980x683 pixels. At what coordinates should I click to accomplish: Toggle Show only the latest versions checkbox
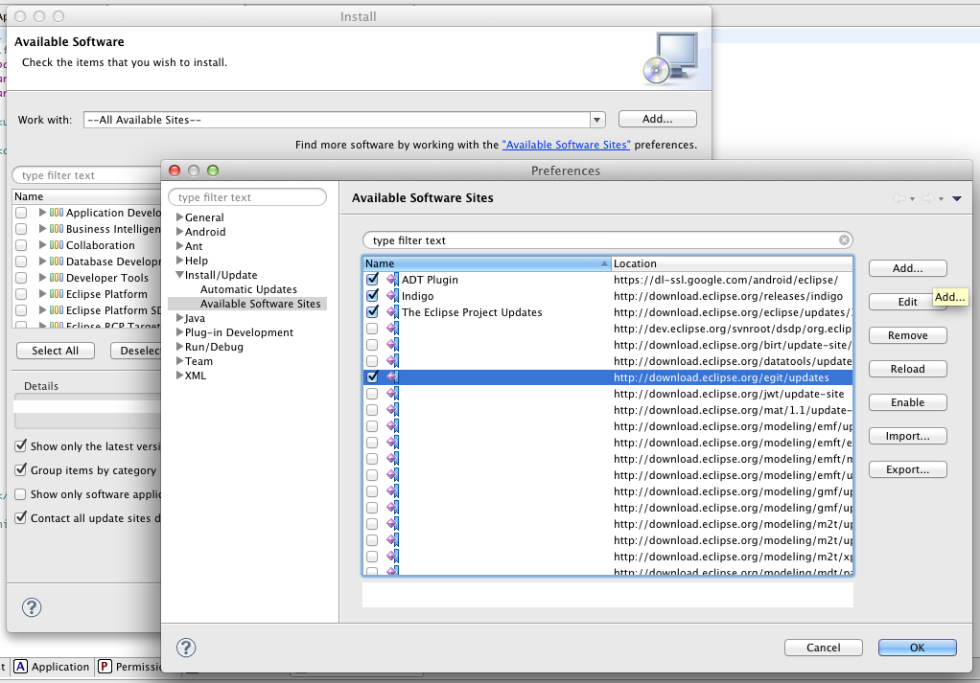(x=21, y=445)
